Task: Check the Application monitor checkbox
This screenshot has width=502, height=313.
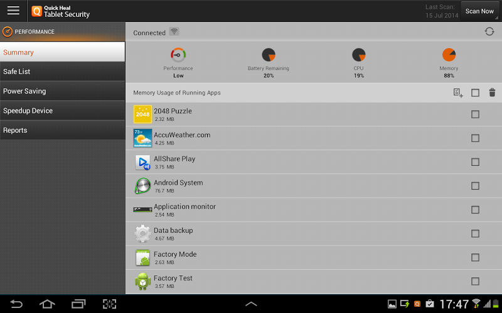Action: tap(475, 210)
